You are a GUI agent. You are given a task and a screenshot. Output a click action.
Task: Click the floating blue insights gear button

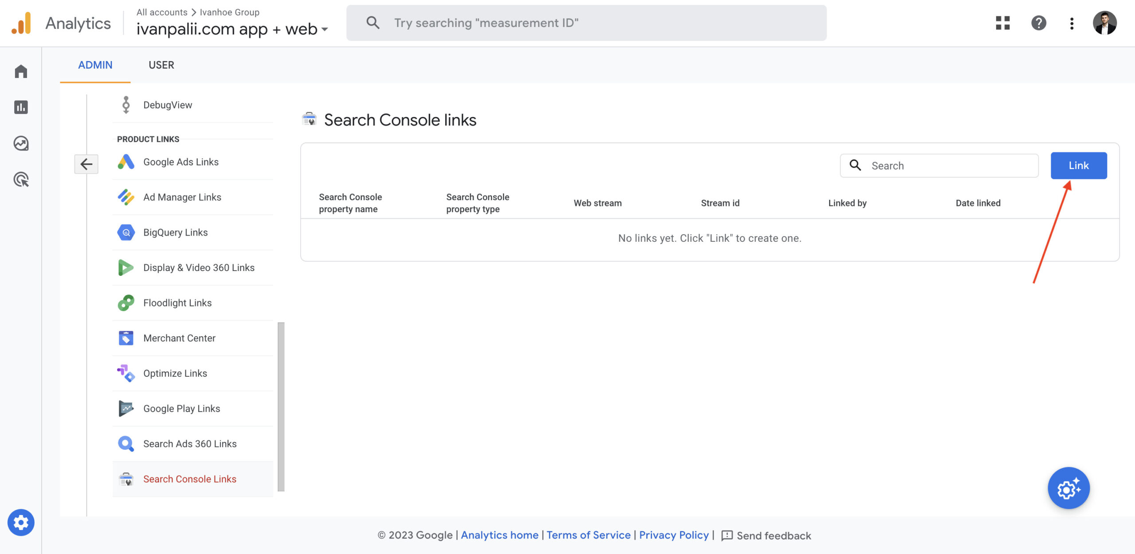1068,488
